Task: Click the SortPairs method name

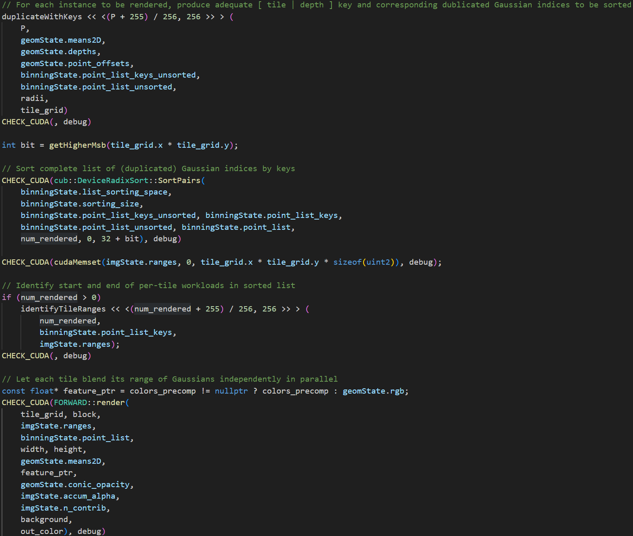Action: (x=179, y=181)
